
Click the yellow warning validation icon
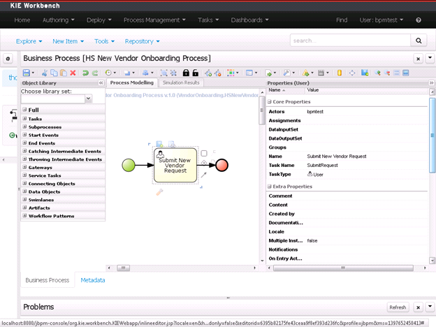tap(306, 73)
